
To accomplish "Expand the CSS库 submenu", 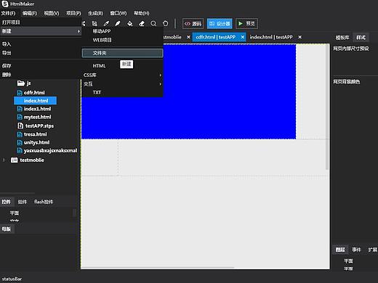I will (160, 75).
